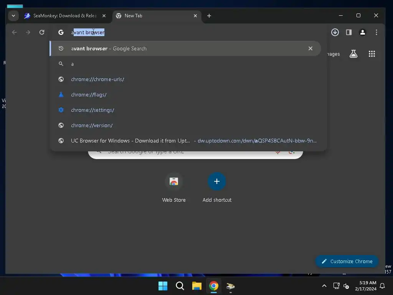Open the clock and date flyout
This screenshot has width=393, height=295.
[366, 286]
